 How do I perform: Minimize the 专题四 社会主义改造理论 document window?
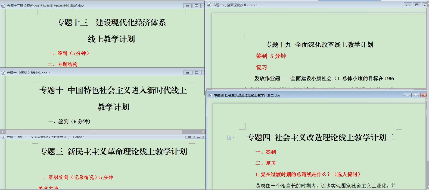coord(407,95)
